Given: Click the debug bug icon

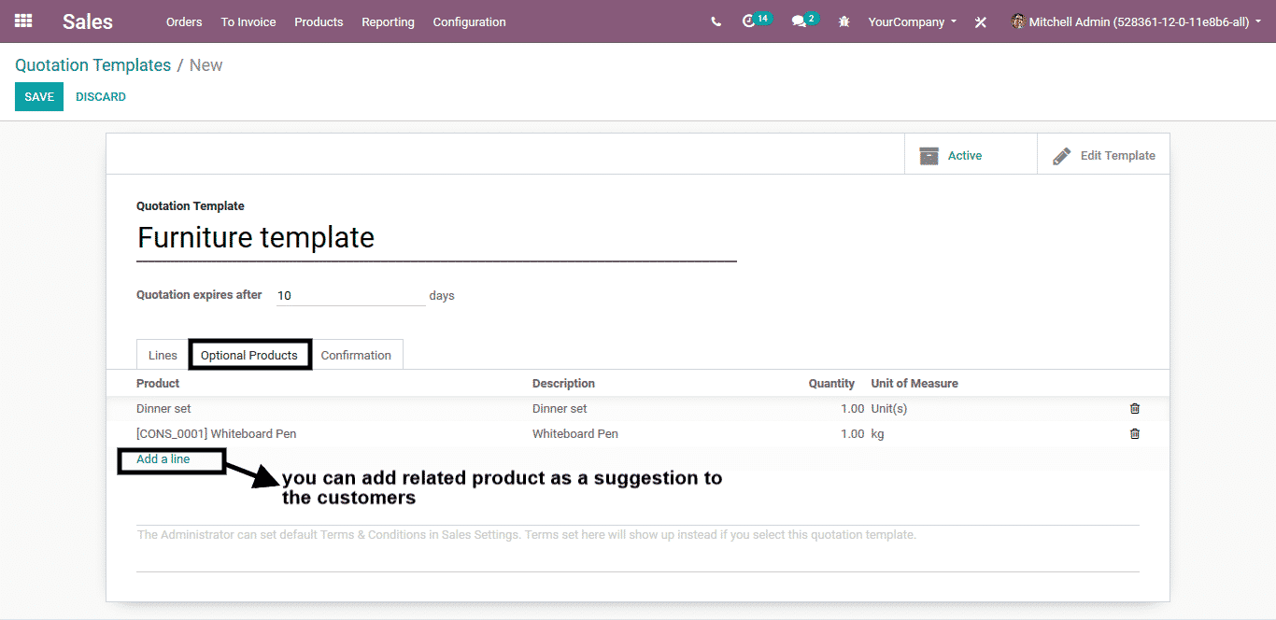Looking at the screenshot, I should (x=844, y=21).
